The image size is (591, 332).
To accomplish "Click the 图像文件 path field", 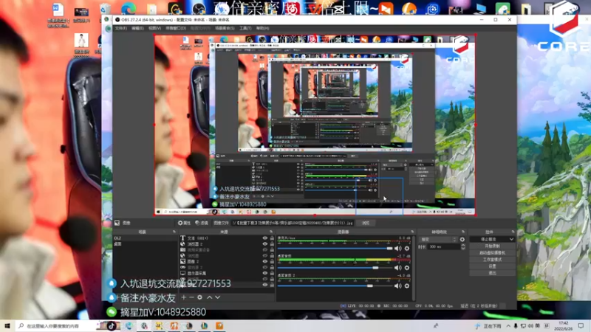I will (x=293, y=223).
